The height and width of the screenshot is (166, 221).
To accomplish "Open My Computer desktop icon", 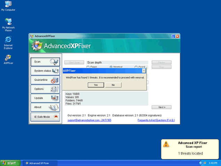I will click(x=8, y=6).
